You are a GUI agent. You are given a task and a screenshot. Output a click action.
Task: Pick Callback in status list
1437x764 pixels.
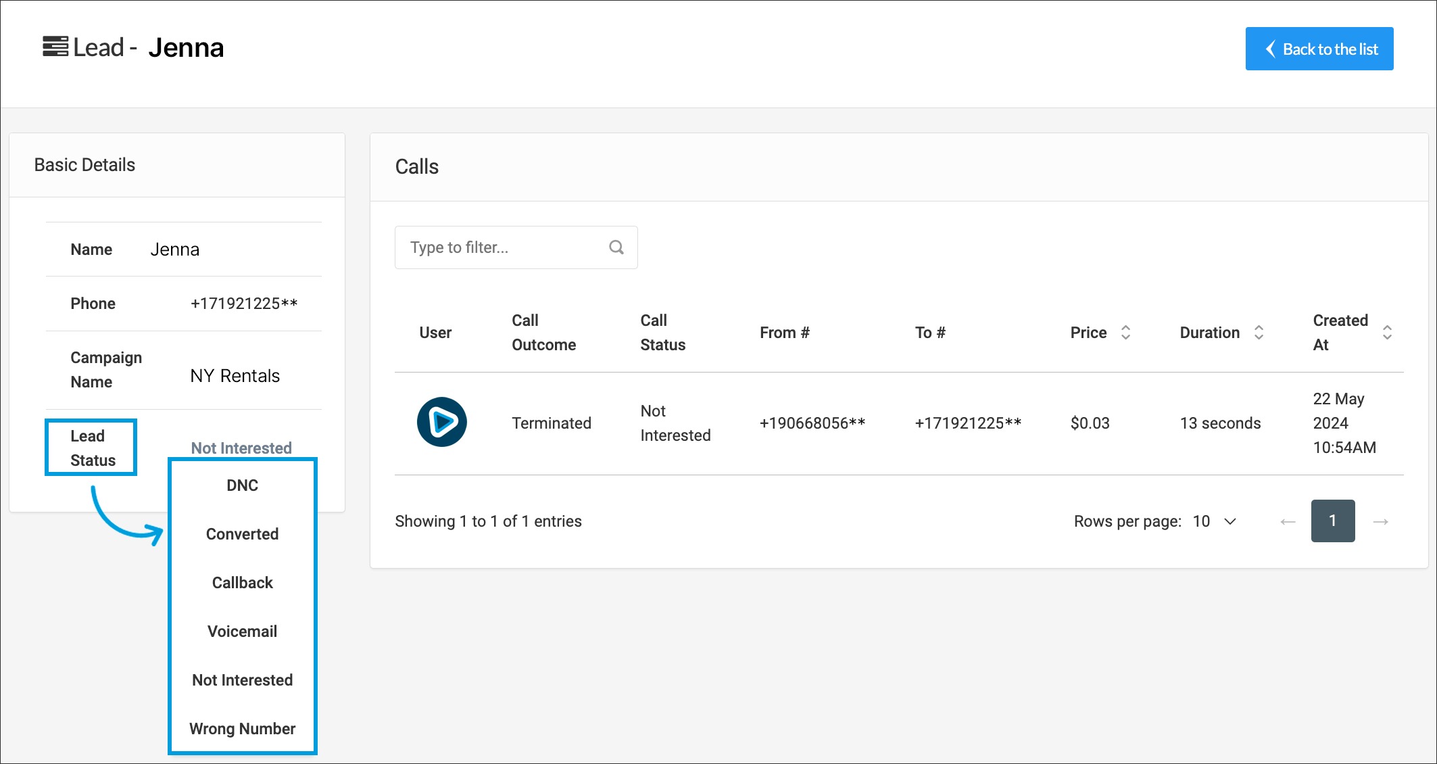coord(242,583)
